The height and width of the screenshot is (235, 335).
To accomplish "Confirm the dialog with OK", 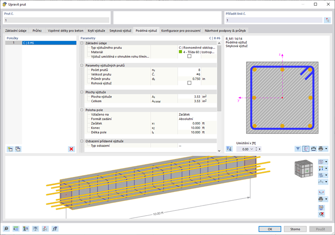I will click(270, 229).
